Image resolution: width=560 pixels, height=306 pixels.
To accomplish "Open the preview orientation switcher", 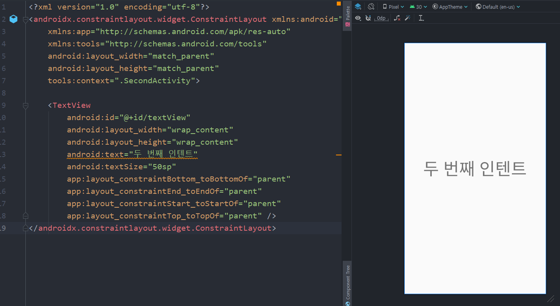I will click(x=371, y=6).
